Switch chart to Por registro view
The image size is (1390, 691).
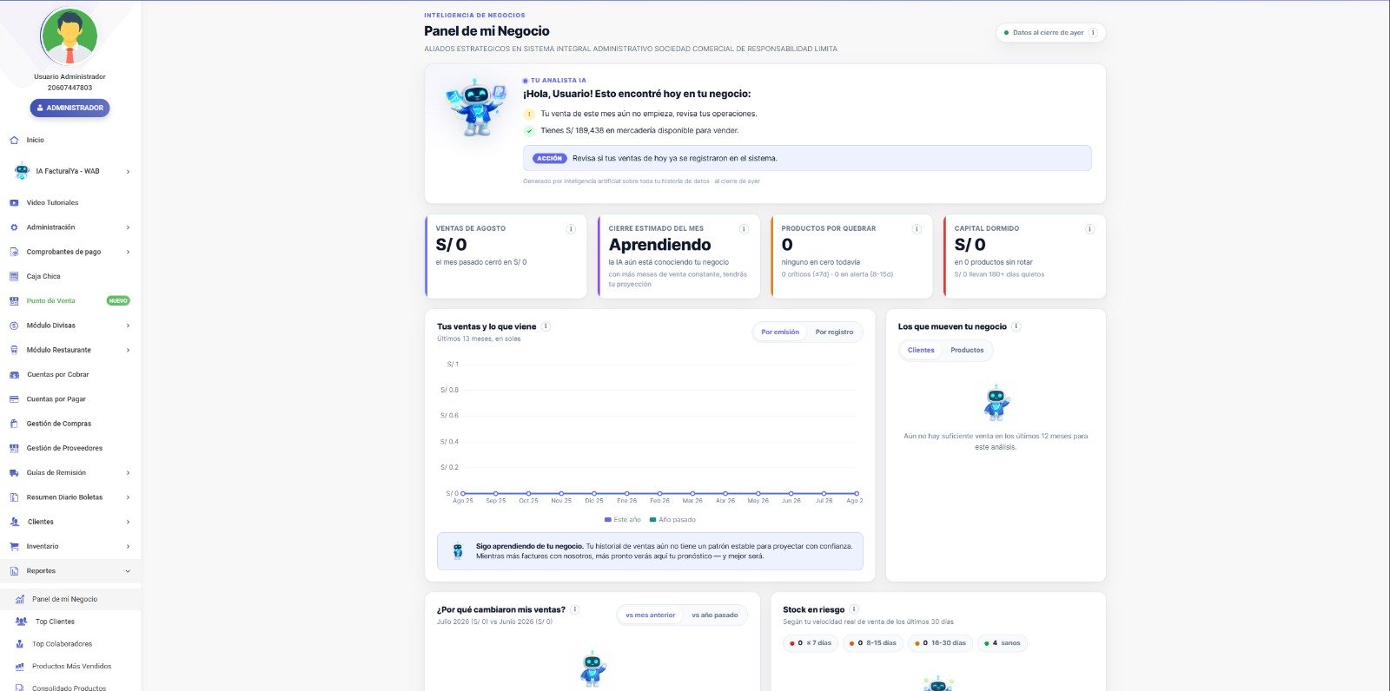pyautogui.click(x=834, y=332)
